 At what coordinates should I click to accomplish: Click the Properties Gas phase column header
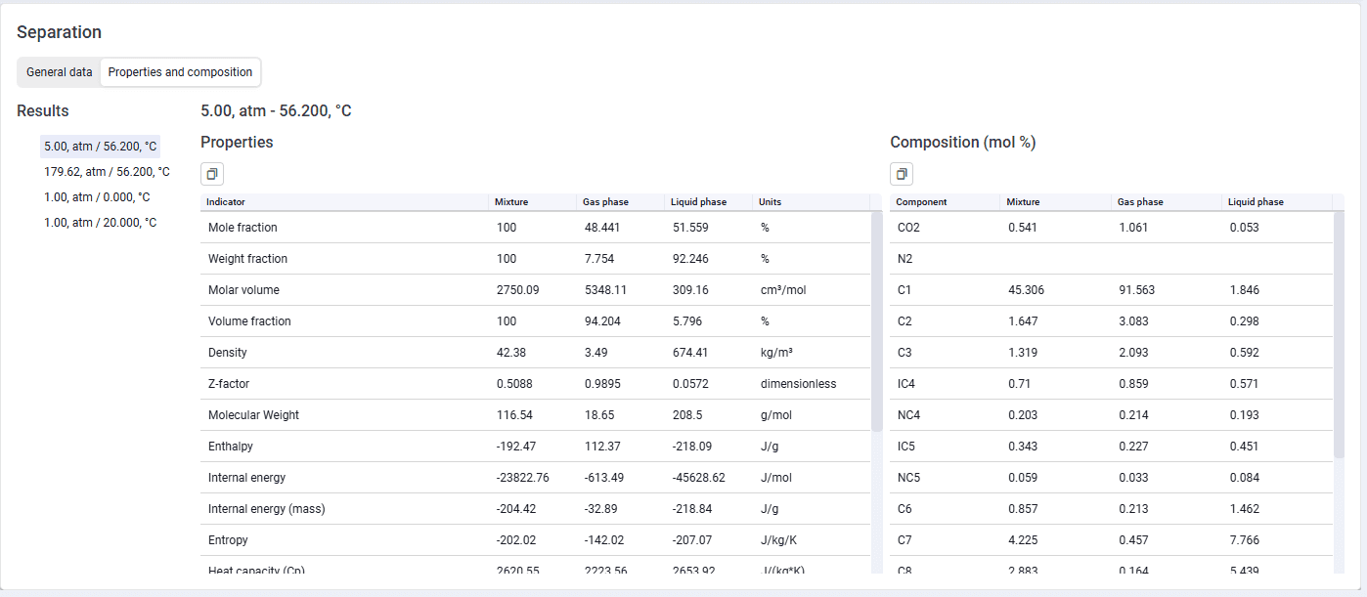click(620, 202)
